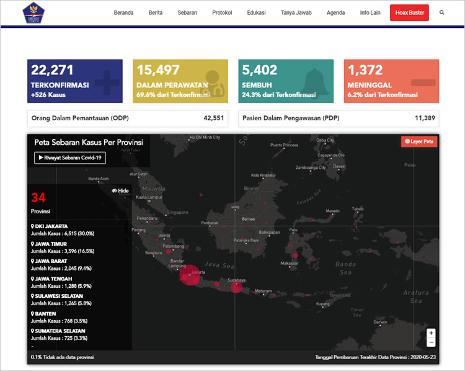The width and height of the screenshot is (465, 371).
Task: Select Sulawesi Selatan in province list
Action: pyautogui.click(x=57, y=297)
